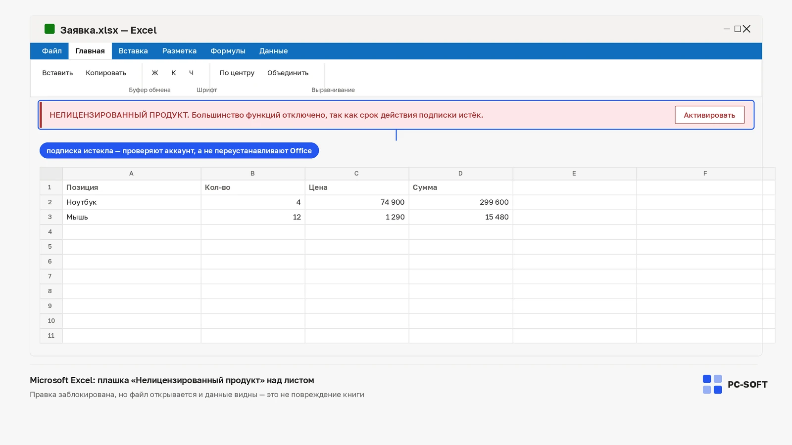Click the Выравнивание group label
The height and width of the screenshot is (445, 792).
tap(333, 90)
